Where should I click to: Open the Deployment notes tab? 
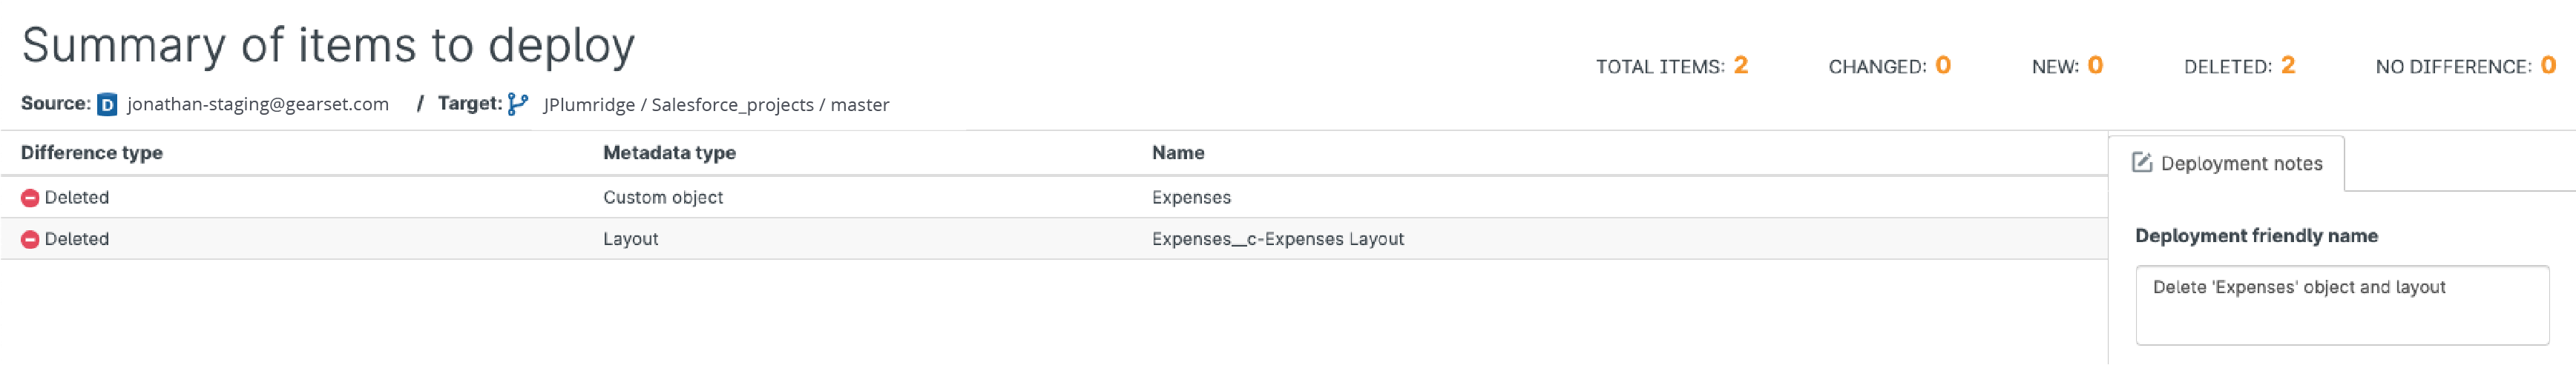tap(2240, 164)
